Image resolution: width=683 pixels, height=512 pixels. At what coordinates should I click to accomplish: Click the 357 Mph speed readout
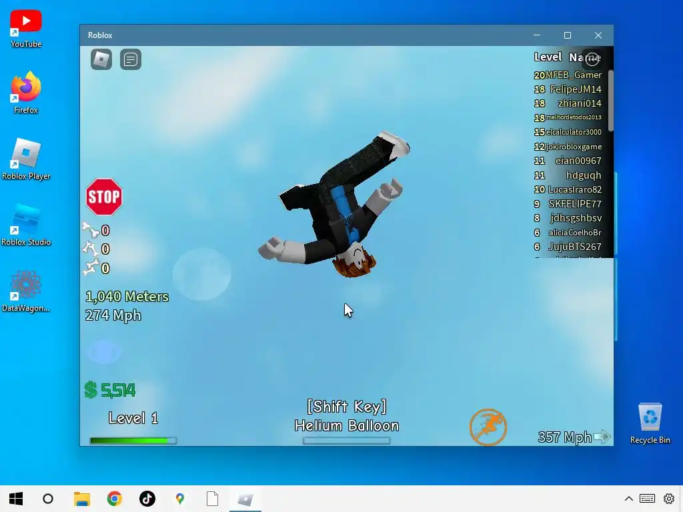[x=564, y=437]
